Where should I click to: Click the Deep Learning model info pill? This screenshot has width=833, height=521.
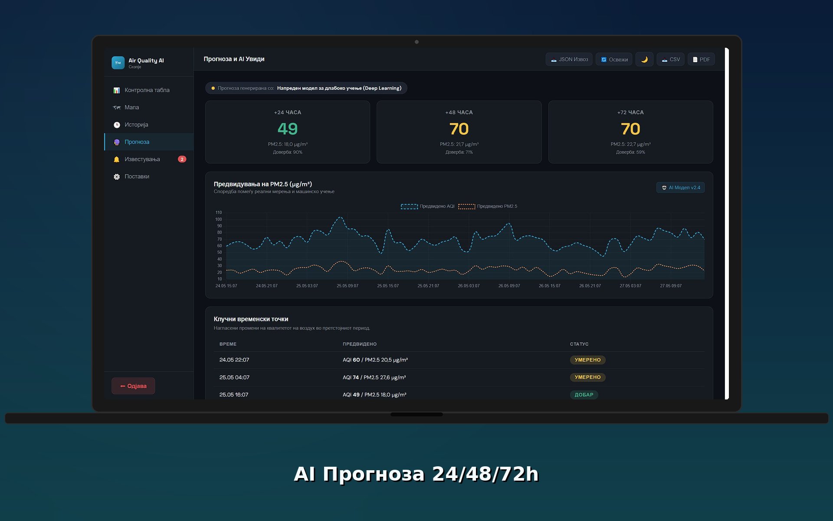click(306, 88)
